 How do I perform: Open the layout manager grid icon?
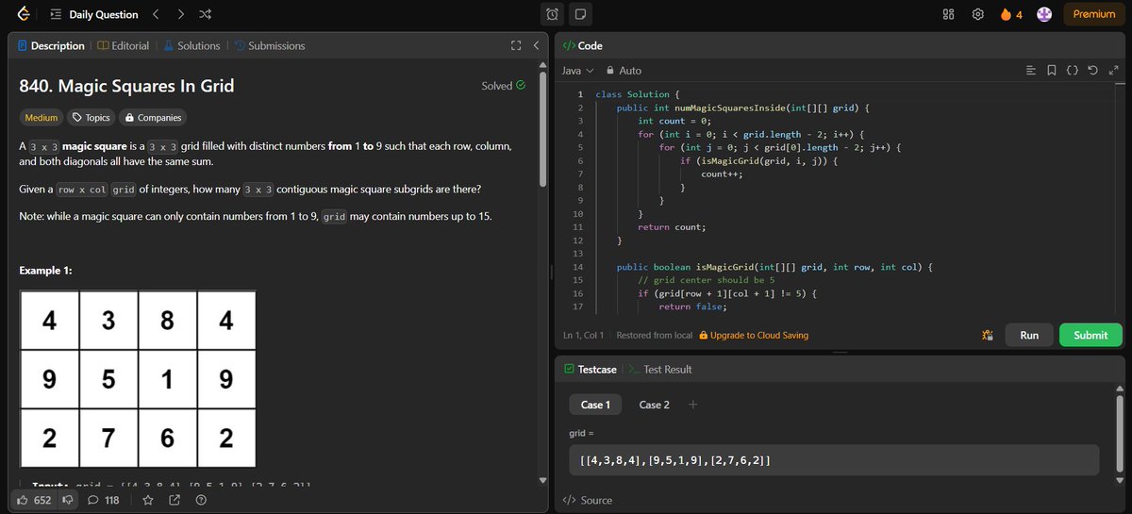point(949,14)
